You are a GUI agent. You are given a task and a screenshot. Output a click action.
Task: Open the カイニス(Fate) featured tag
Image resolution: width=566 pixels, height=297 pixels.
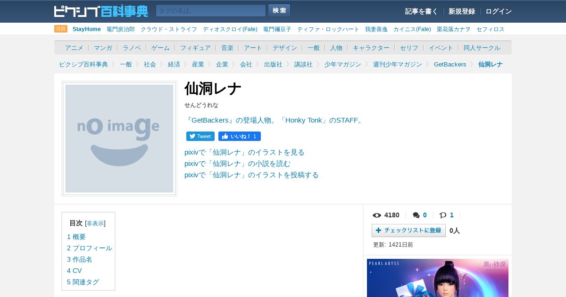pyautogui.click(x=412, y=29)
